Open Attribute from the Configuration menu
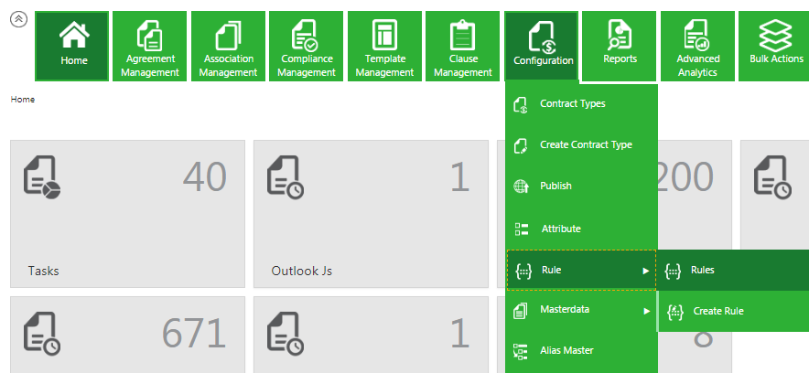This screenshot has height=373, width=809. [560, 229]
